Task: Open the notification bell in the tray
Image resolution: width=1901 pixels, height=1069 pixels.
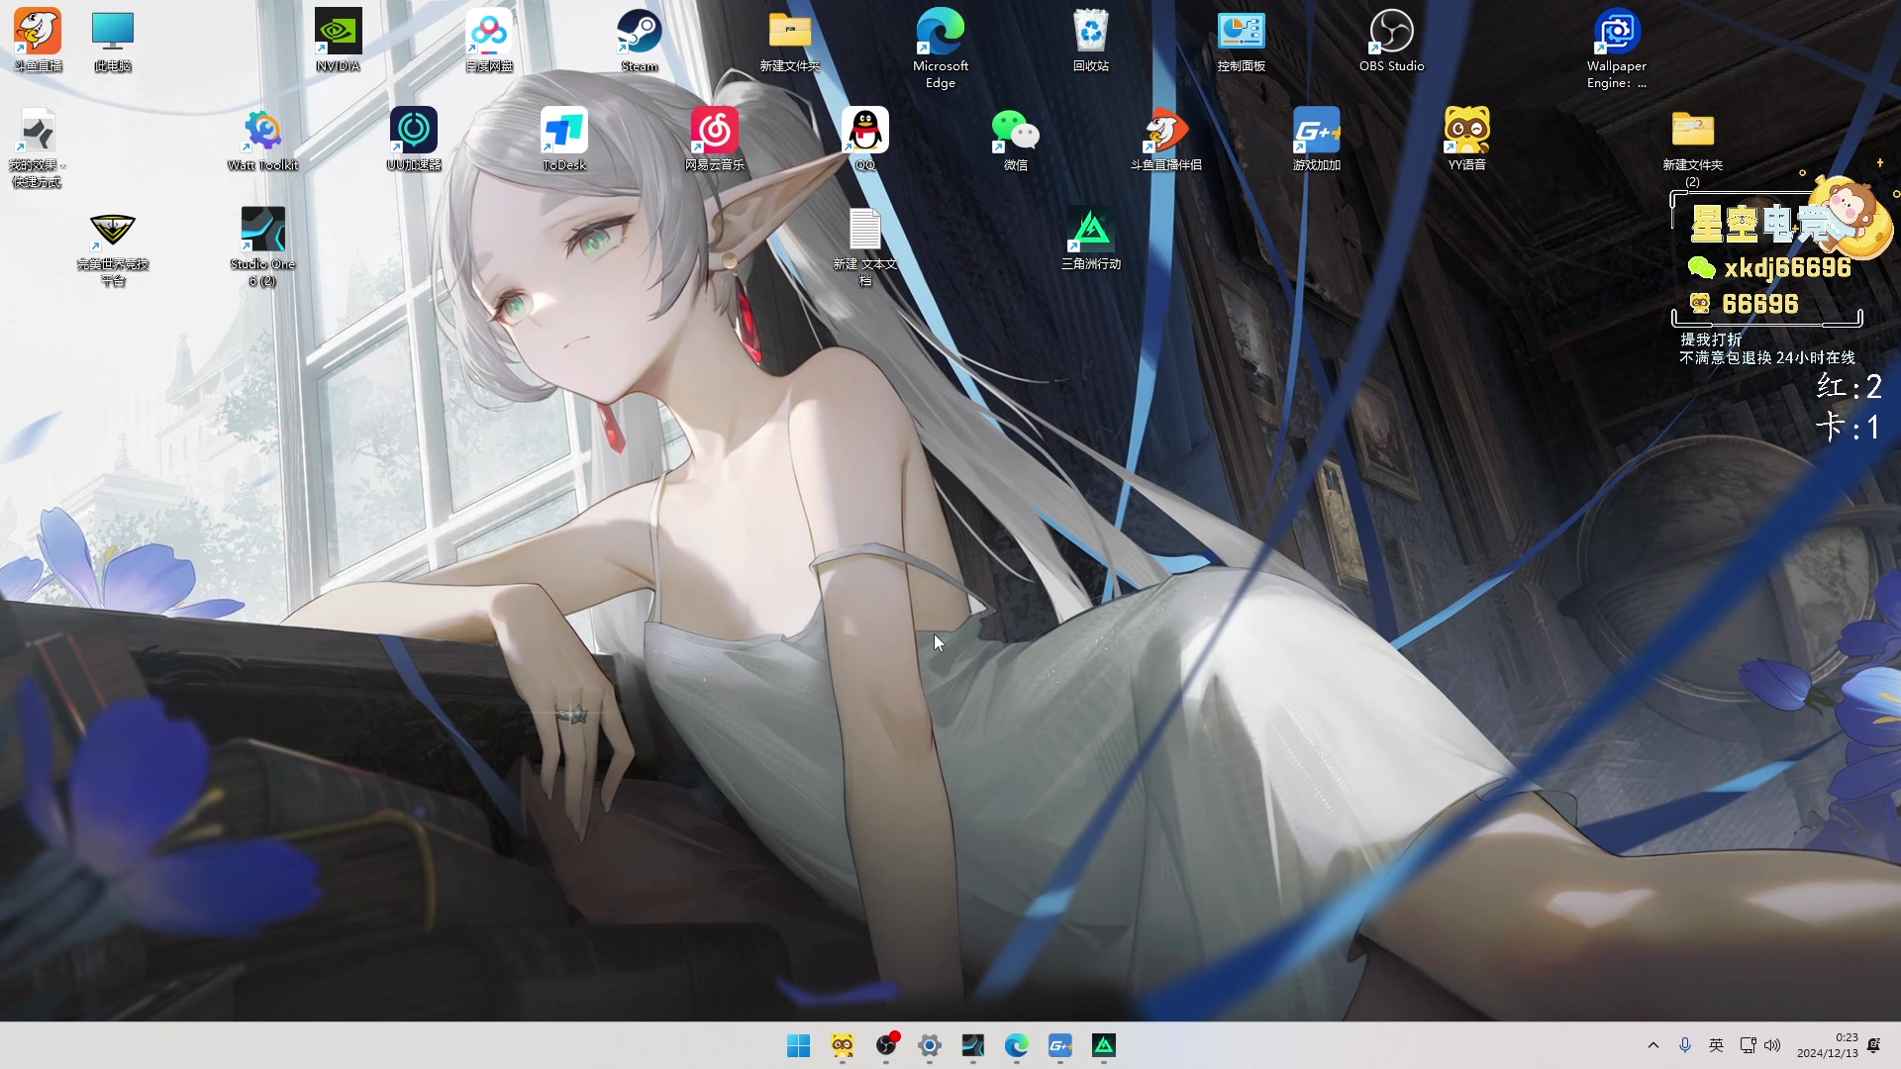Action: click(1874, 1045)
